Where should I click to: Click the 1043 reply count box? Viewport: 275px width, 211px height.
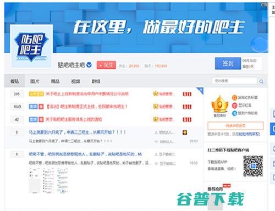(x=17, y=107)
